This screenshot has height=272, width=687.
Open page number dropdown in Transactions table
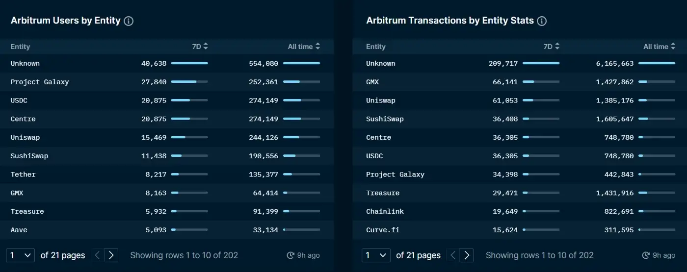(x=376, y=255)
